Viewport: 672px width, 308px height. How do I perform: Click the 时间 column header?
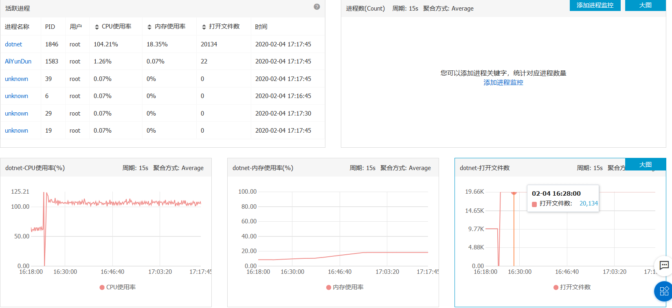(261, 27)
